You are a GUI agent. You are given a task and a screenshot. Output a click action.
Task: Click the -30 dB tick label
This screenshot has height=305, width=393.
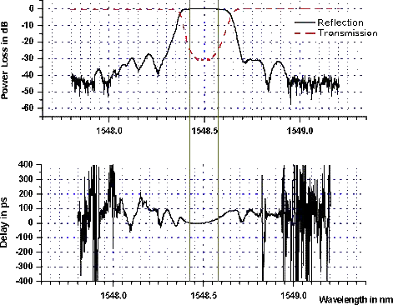point(28,58)
